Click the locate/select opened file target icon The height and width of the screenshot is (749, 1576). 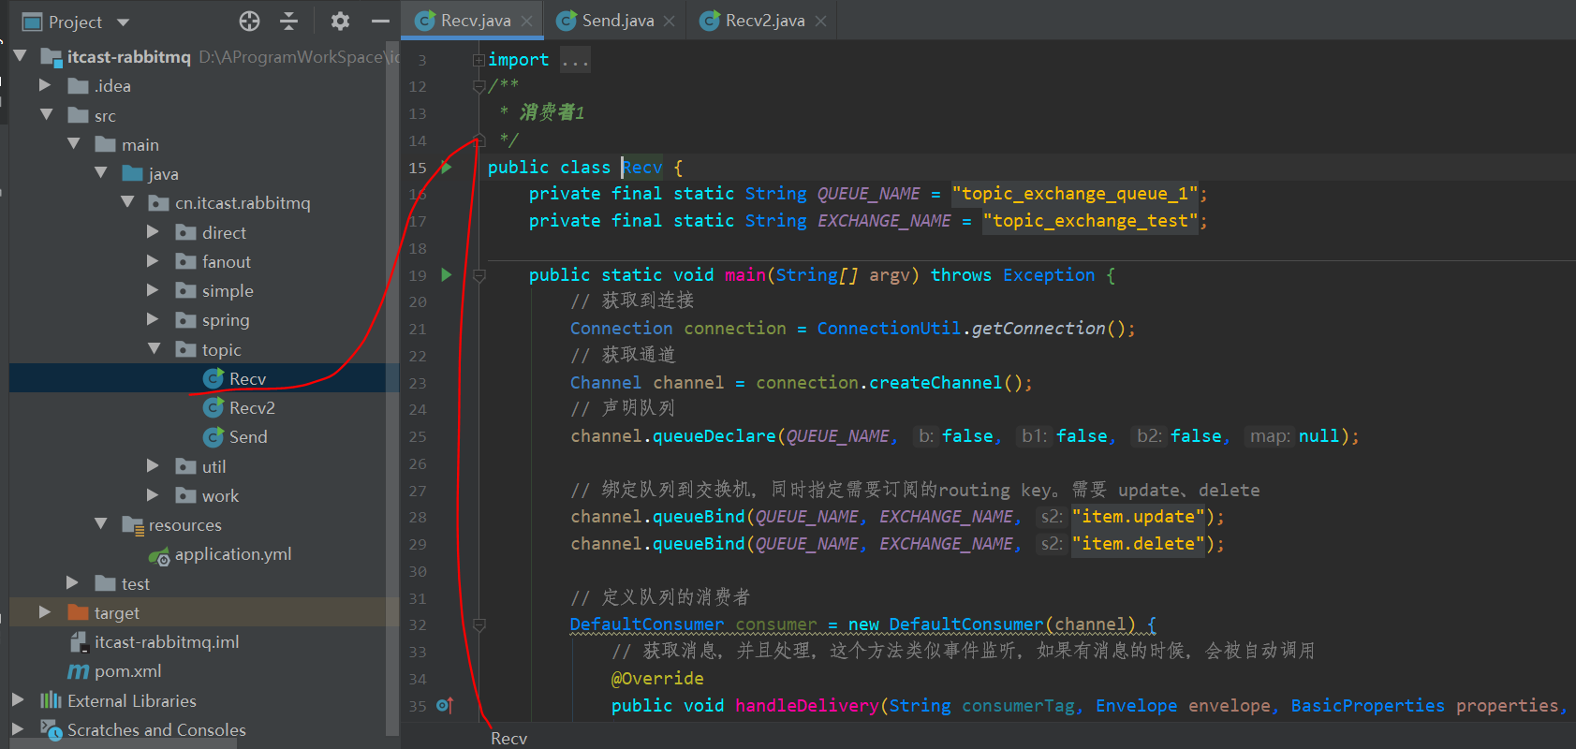click(249, 21)
